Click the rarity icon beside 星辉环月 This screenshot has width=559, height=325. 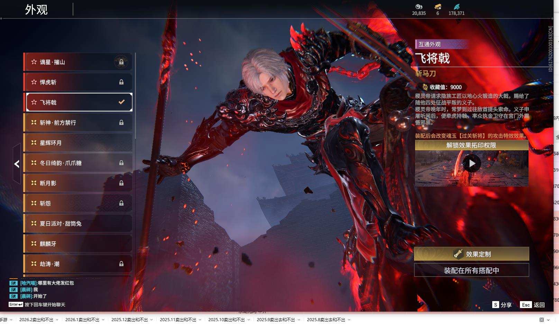point(34,143)
